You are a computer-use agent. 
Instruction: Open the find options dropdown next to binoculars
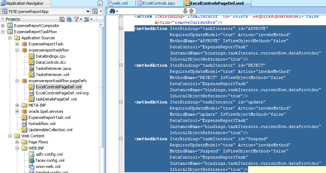[x=117, y=12]
